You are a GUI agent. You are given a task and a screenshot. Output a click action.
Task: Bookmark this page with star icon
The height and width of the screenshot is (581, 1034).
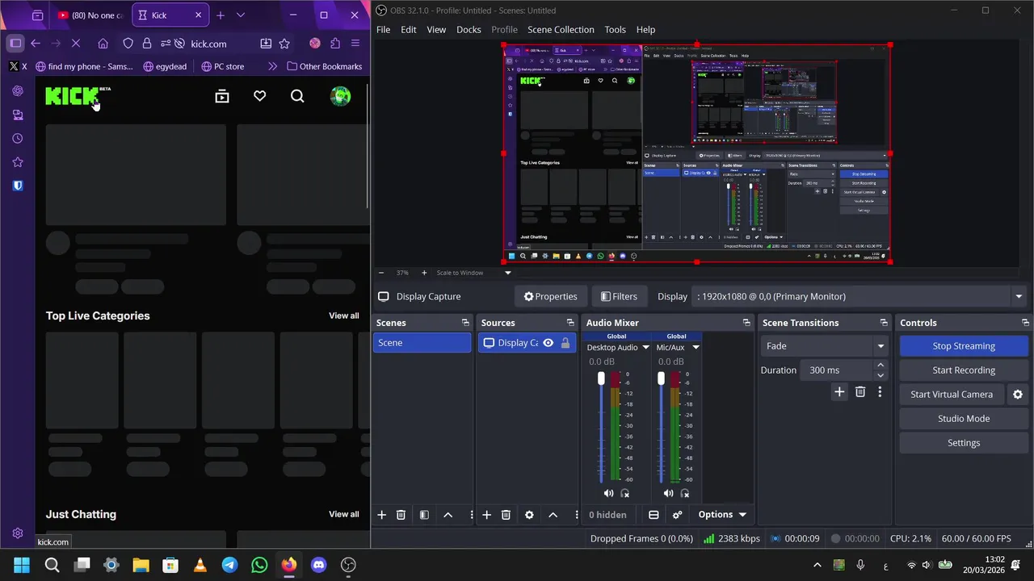[x=284, y=44]
